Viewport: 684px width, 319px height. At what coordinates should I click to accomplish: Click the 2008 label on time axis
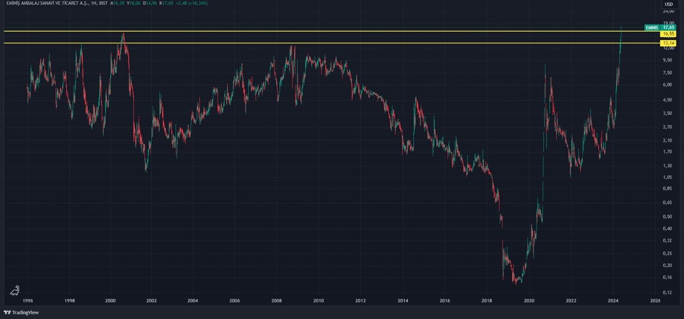point(276,300)
